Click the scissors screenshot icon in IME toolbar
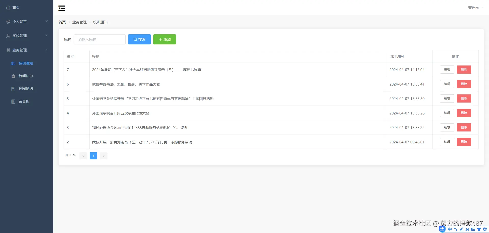This screenshot has height=233, width=489. coord(467,229)
